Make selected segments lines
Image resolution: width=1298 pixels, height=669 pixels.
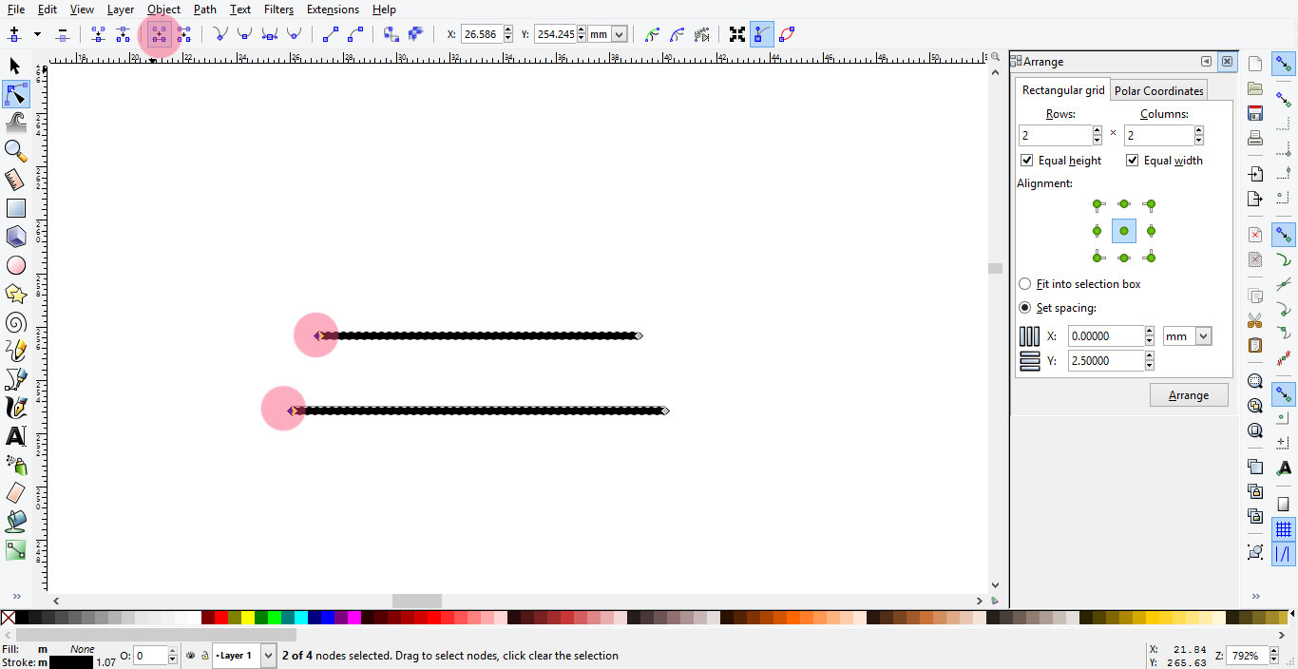(331, 34)
